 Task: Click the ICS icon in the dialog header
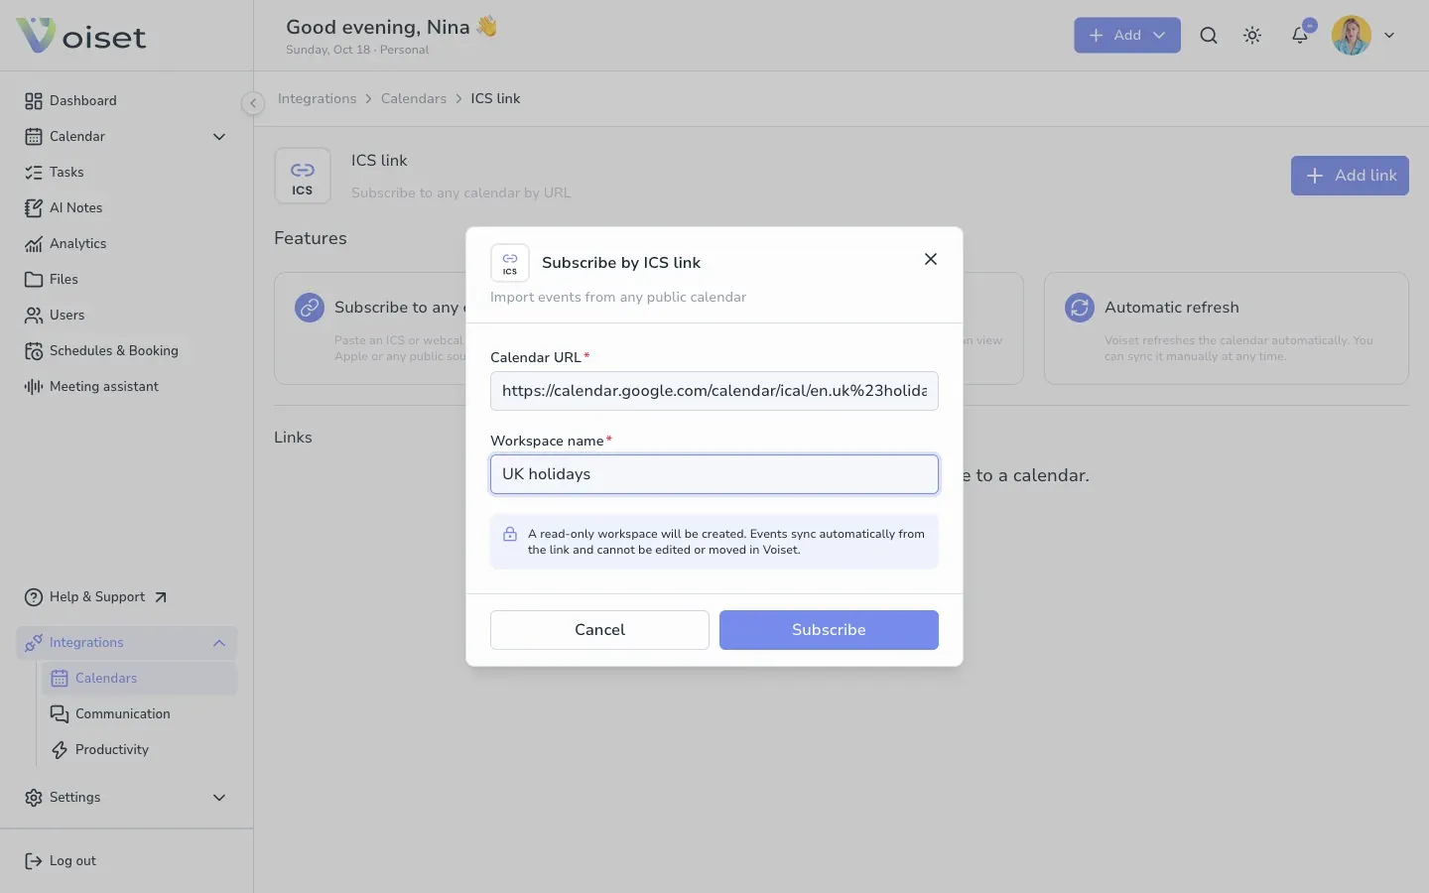(x=510, y=263)
